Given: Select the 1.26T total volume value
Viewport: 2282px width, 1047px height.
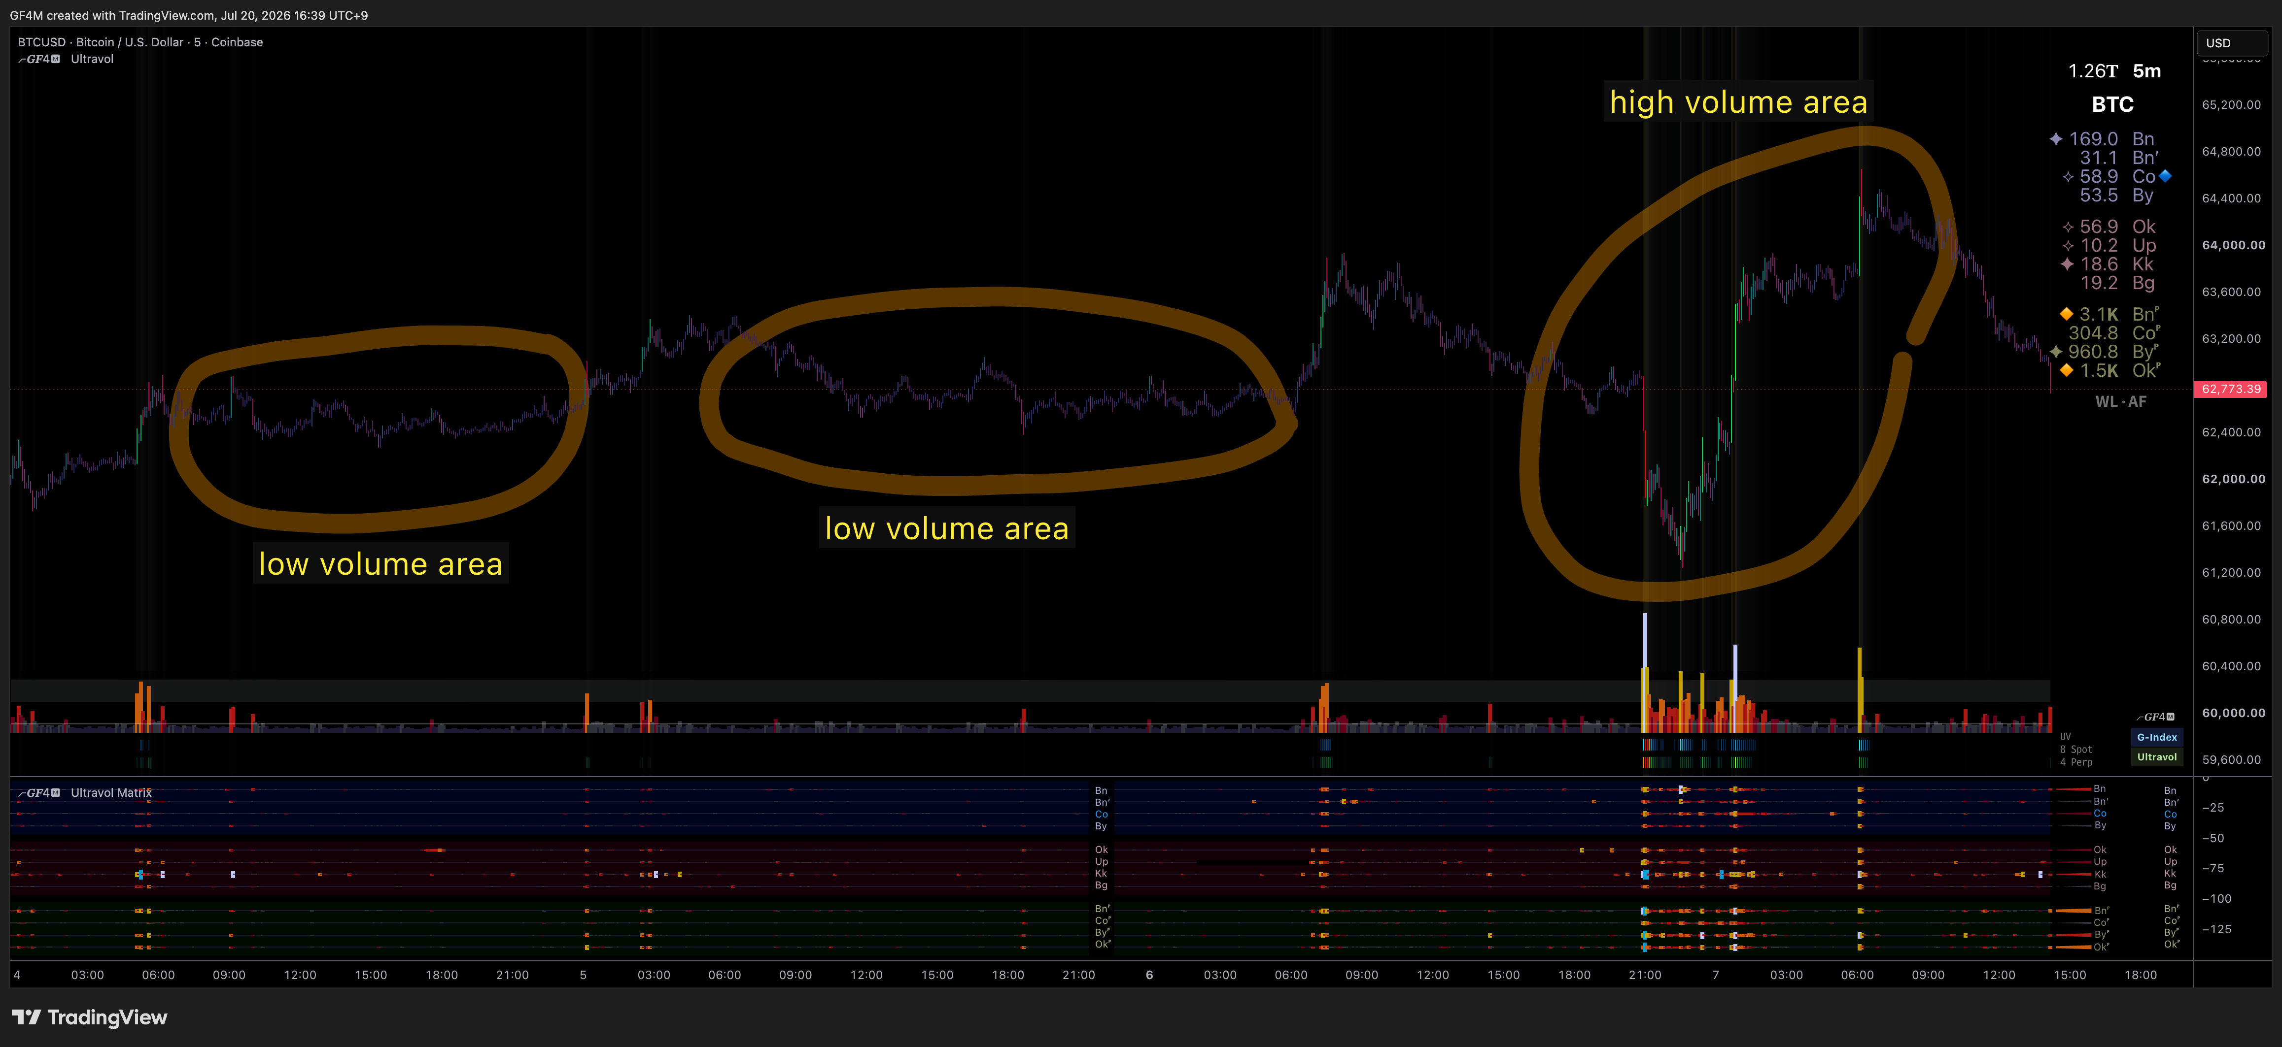Looking at the screenshot, I should [2092, 71].
